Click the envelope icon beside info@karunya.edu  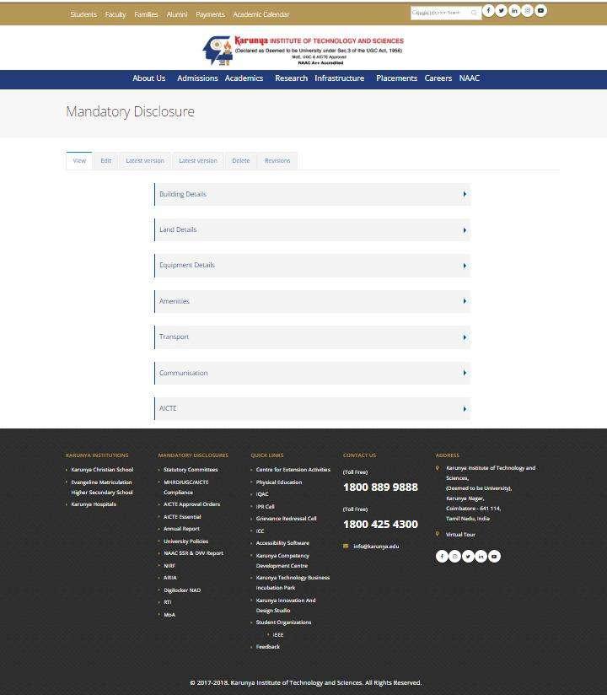(346, 546)
